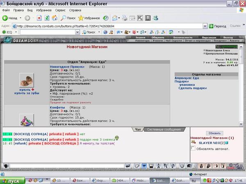Go to Центральная Площадь location

tap(221, 54)
